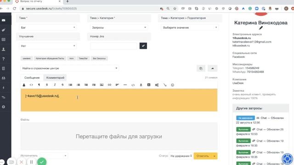
Task: Click inside the orange message text area
Action: (119, 100)
